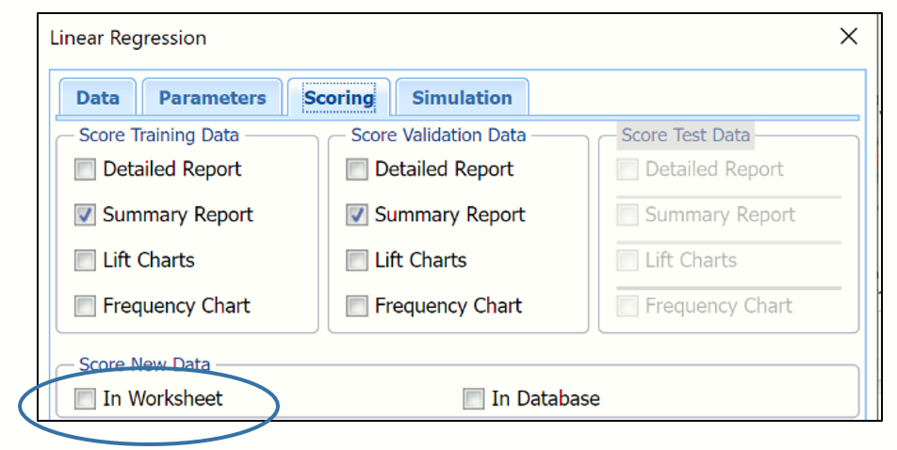Check the In Worksheet option
Screen dimensions: 897x450
(x=86, y=399)
